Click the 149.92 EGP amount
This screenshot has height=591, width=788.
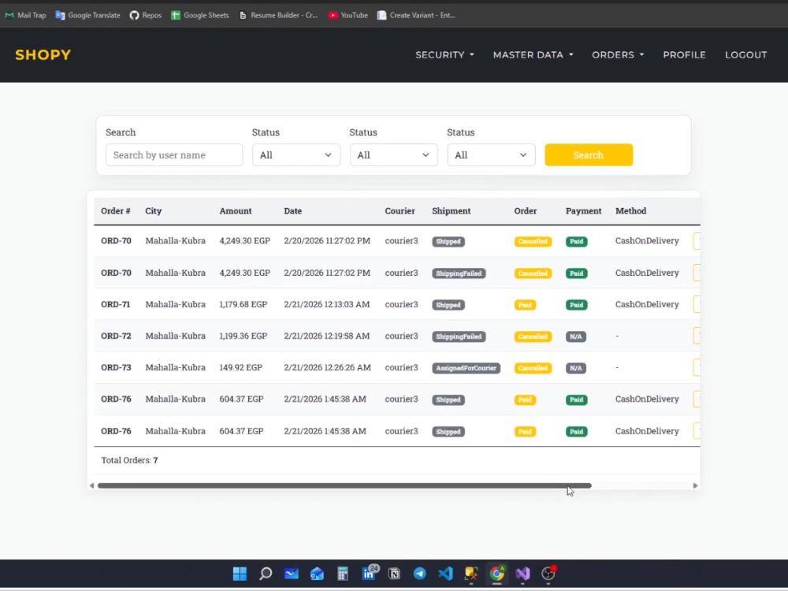[x=240, y=367]
